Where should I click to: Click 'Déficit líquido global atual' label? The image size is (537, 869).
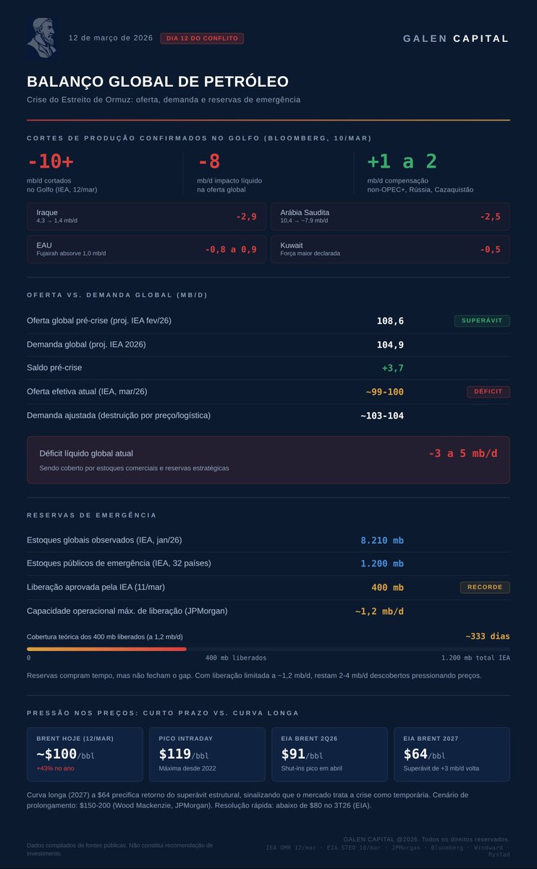(x=86, y=453)
